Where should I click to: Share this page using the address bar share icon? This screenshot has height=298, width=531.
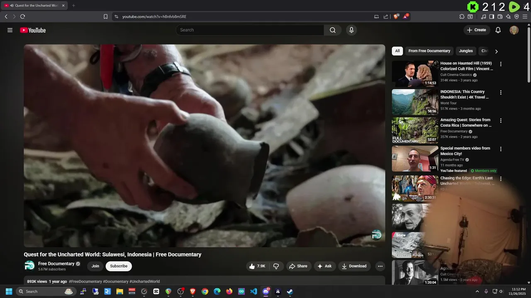click(386, 17)
